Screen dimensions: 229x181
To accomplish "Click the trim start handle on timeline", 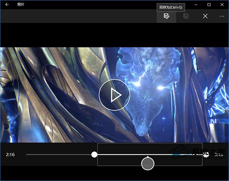I will pos(94,155).
